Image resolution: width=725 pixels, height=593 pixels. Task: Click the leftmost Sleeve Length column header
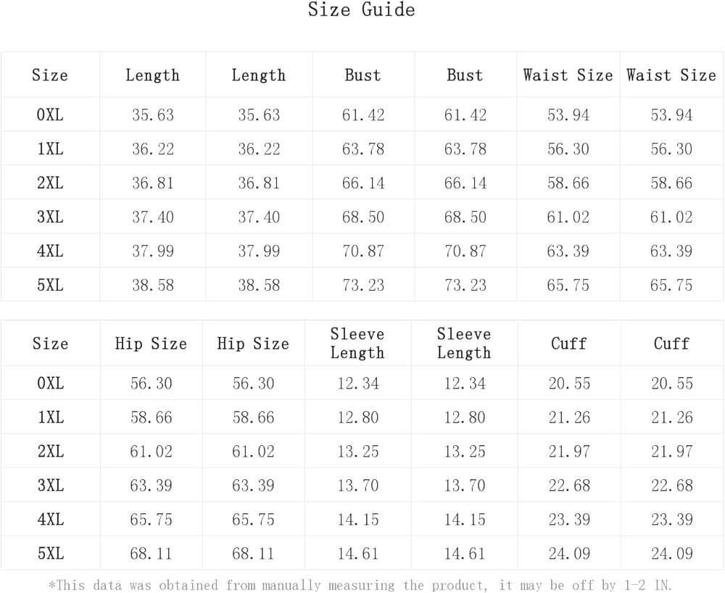(x=357, y=344)
